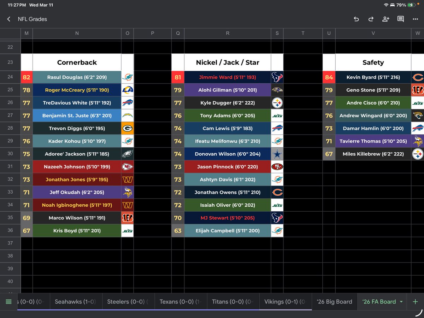Viewport: 424px width, 318px height.
Task: Click the Eagles logo beside Adoree' Jackson
Action: (x=127, y=154)
